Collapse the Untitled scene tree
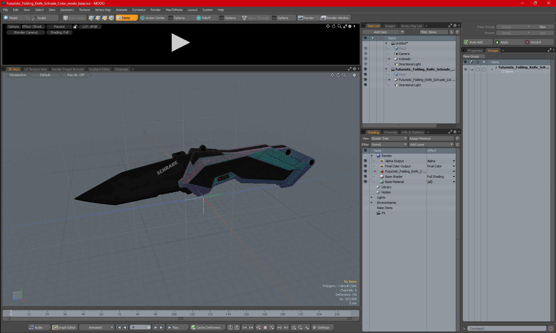This screenshot has width=556, height=333. click(386, 43)
